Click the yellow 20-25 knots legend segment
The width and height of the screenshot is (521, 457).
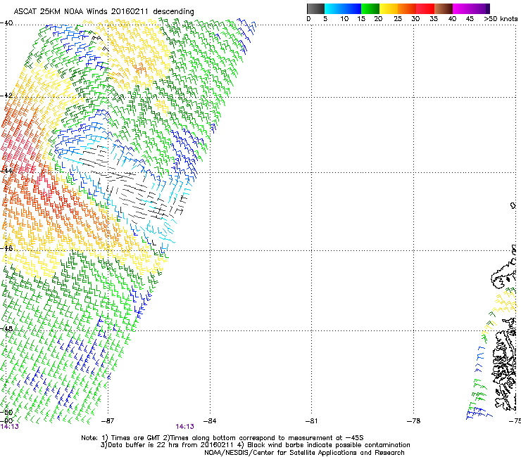coord(389,8)
